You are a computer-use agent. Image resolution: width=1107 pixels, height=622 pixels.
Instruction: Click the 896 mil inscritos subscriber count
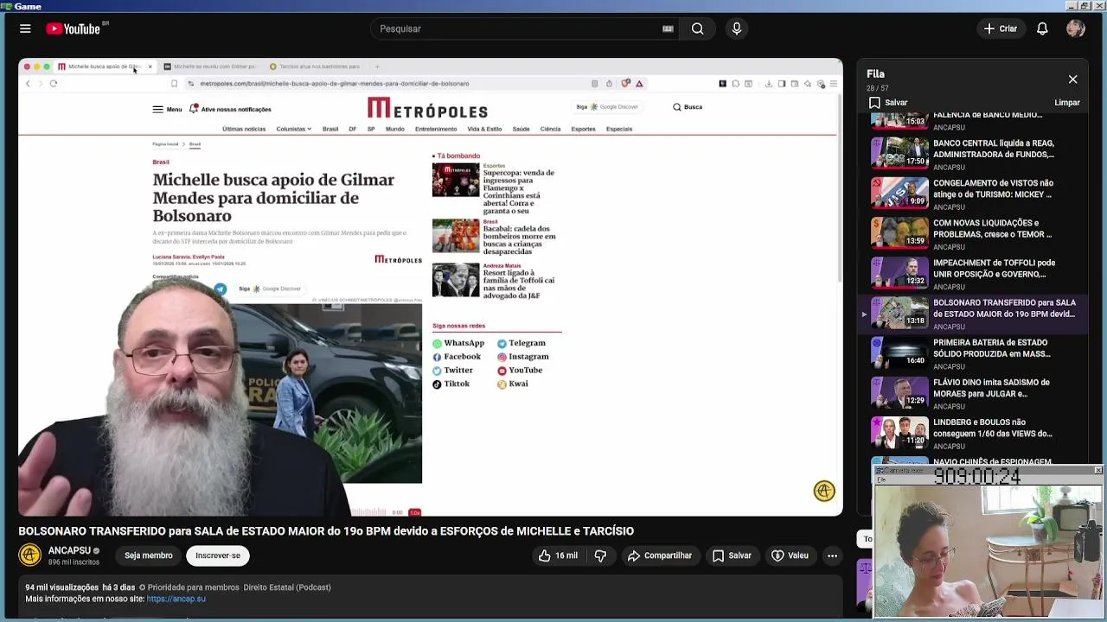click(x=74, y=562)
